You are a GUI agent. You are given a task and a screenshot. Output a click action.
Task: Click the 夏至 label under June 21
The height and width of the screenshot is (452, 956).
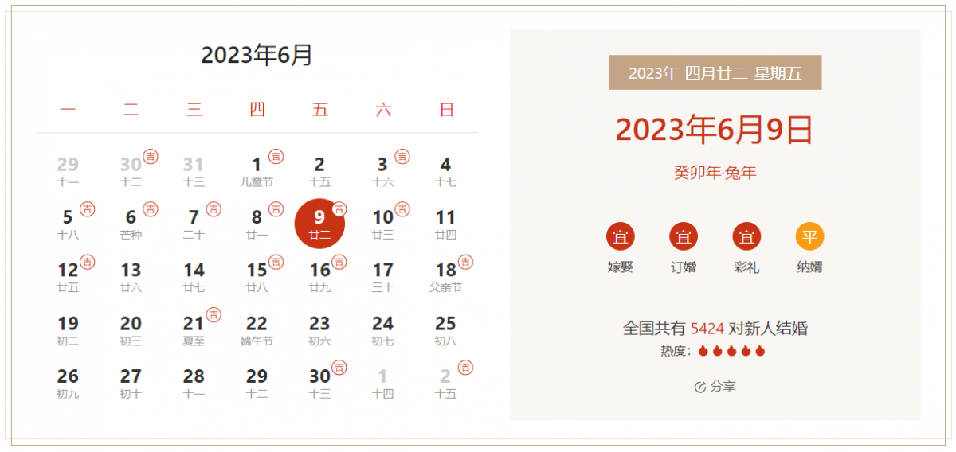click(194, 341)
